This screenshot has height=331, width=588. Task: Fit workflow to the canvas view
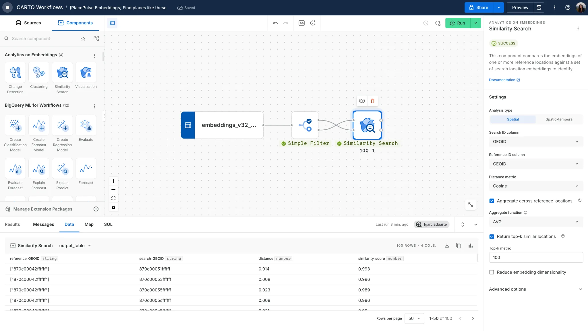click(x=113, y=198)
